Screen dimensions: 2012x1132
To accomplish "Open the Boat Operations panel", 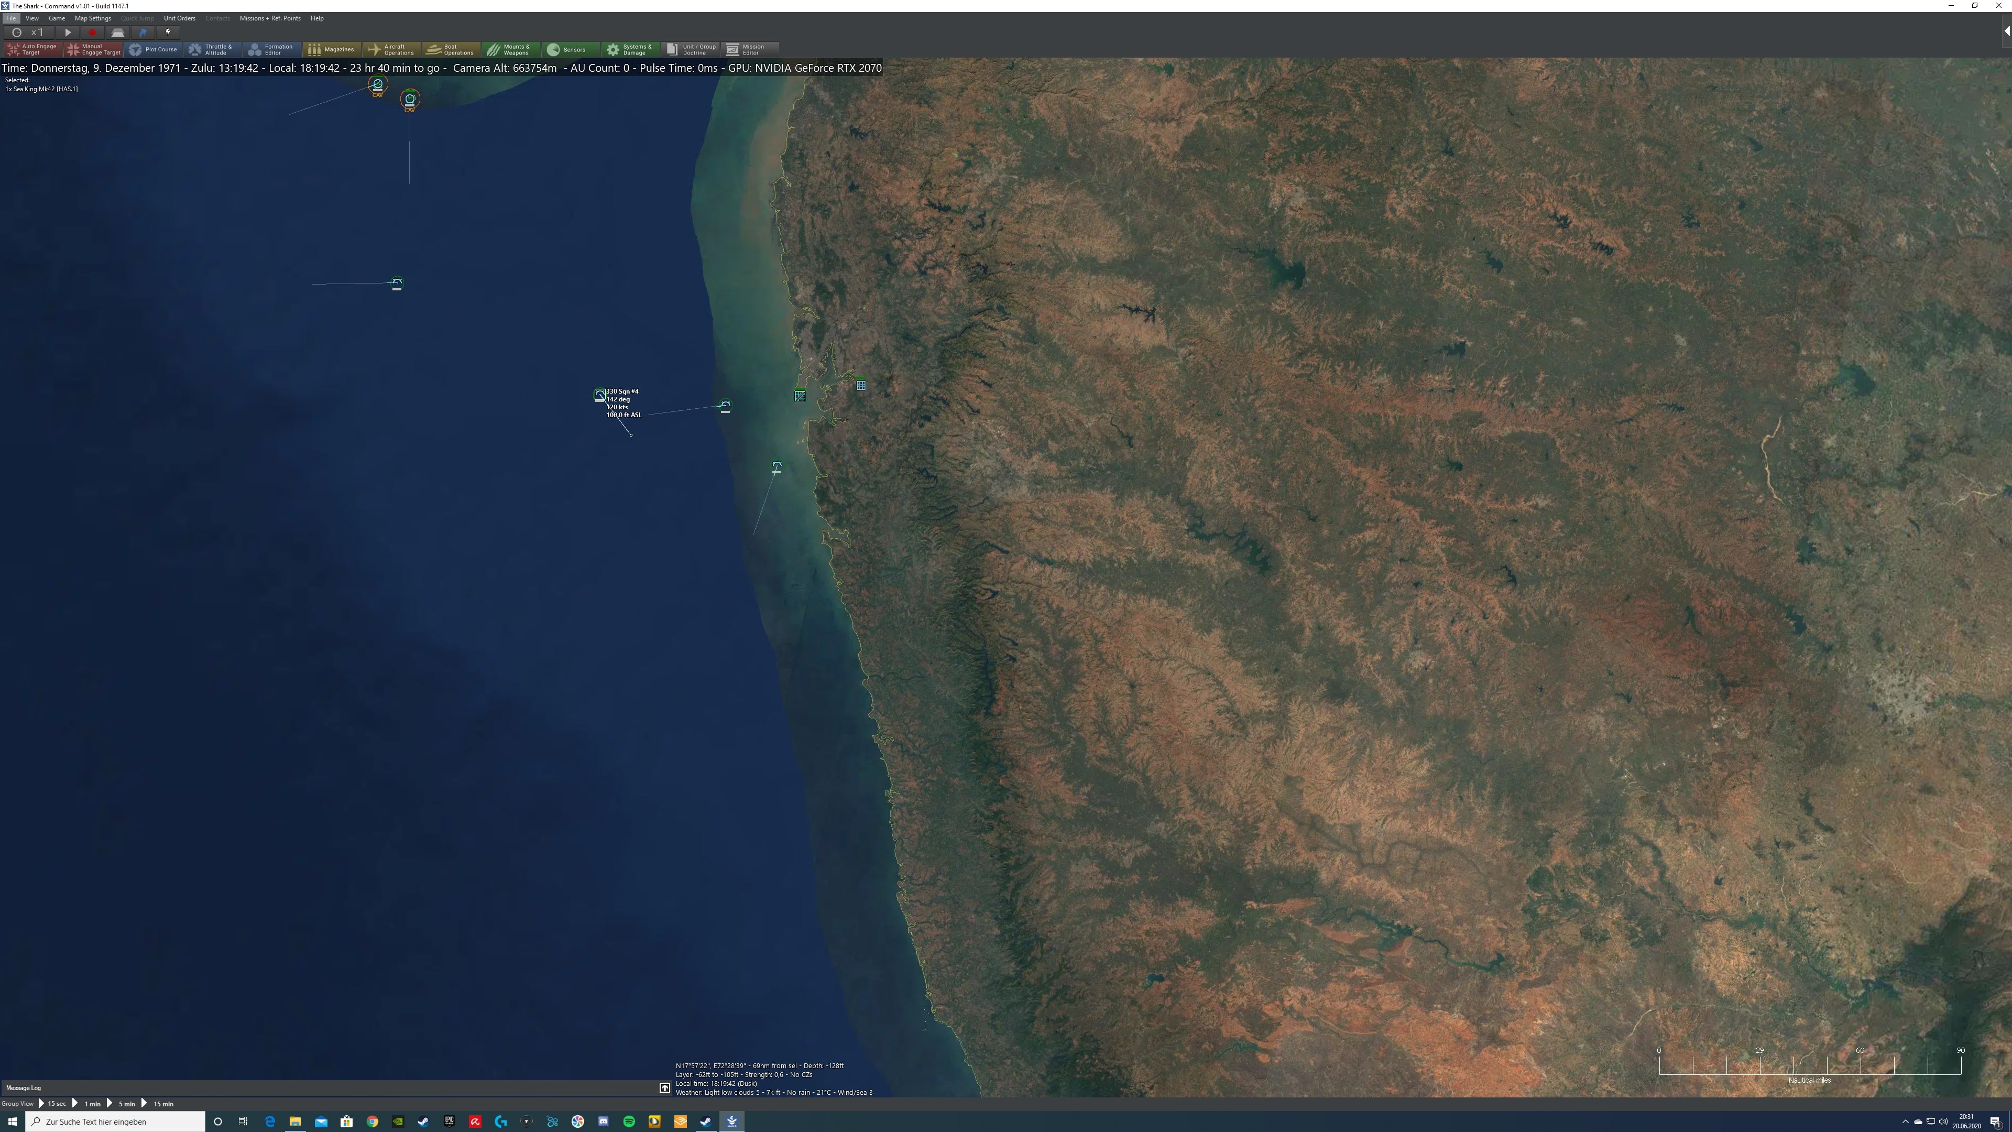I will [452, 49].
